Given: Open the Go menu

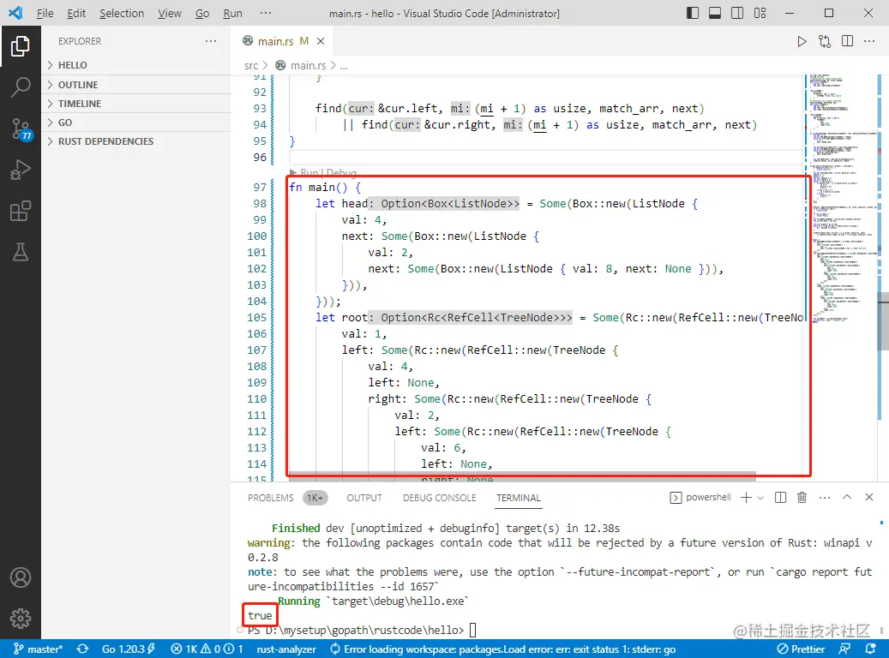Looking at the screenshot, I should pos(202,13).
